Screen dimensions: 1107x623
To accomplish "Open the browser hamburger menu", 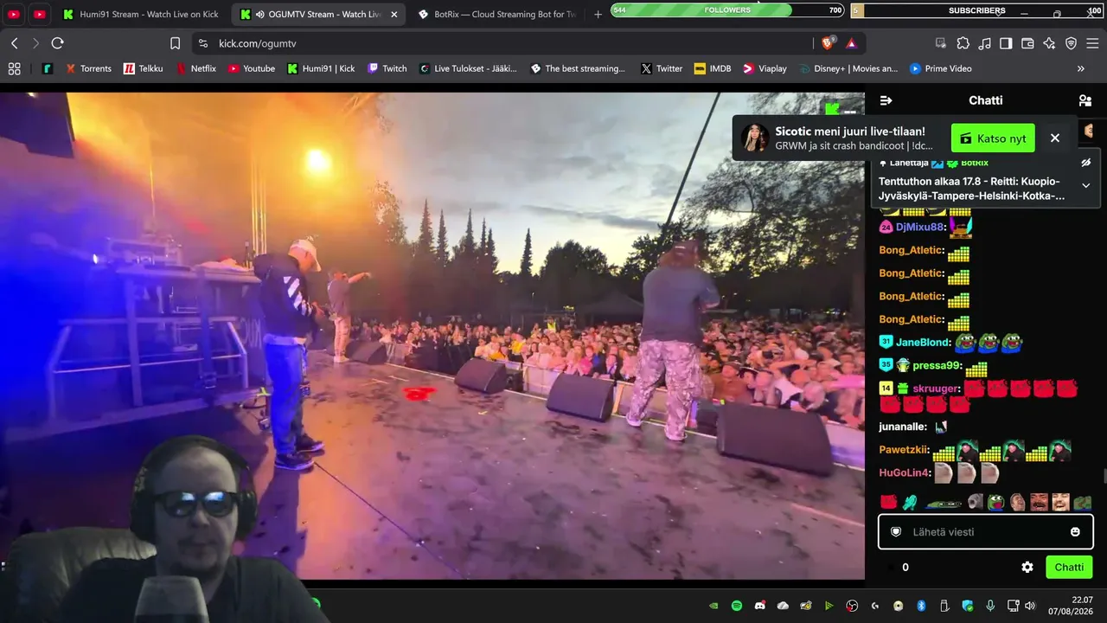I will pyautogui.click(x=1092, y=43).
